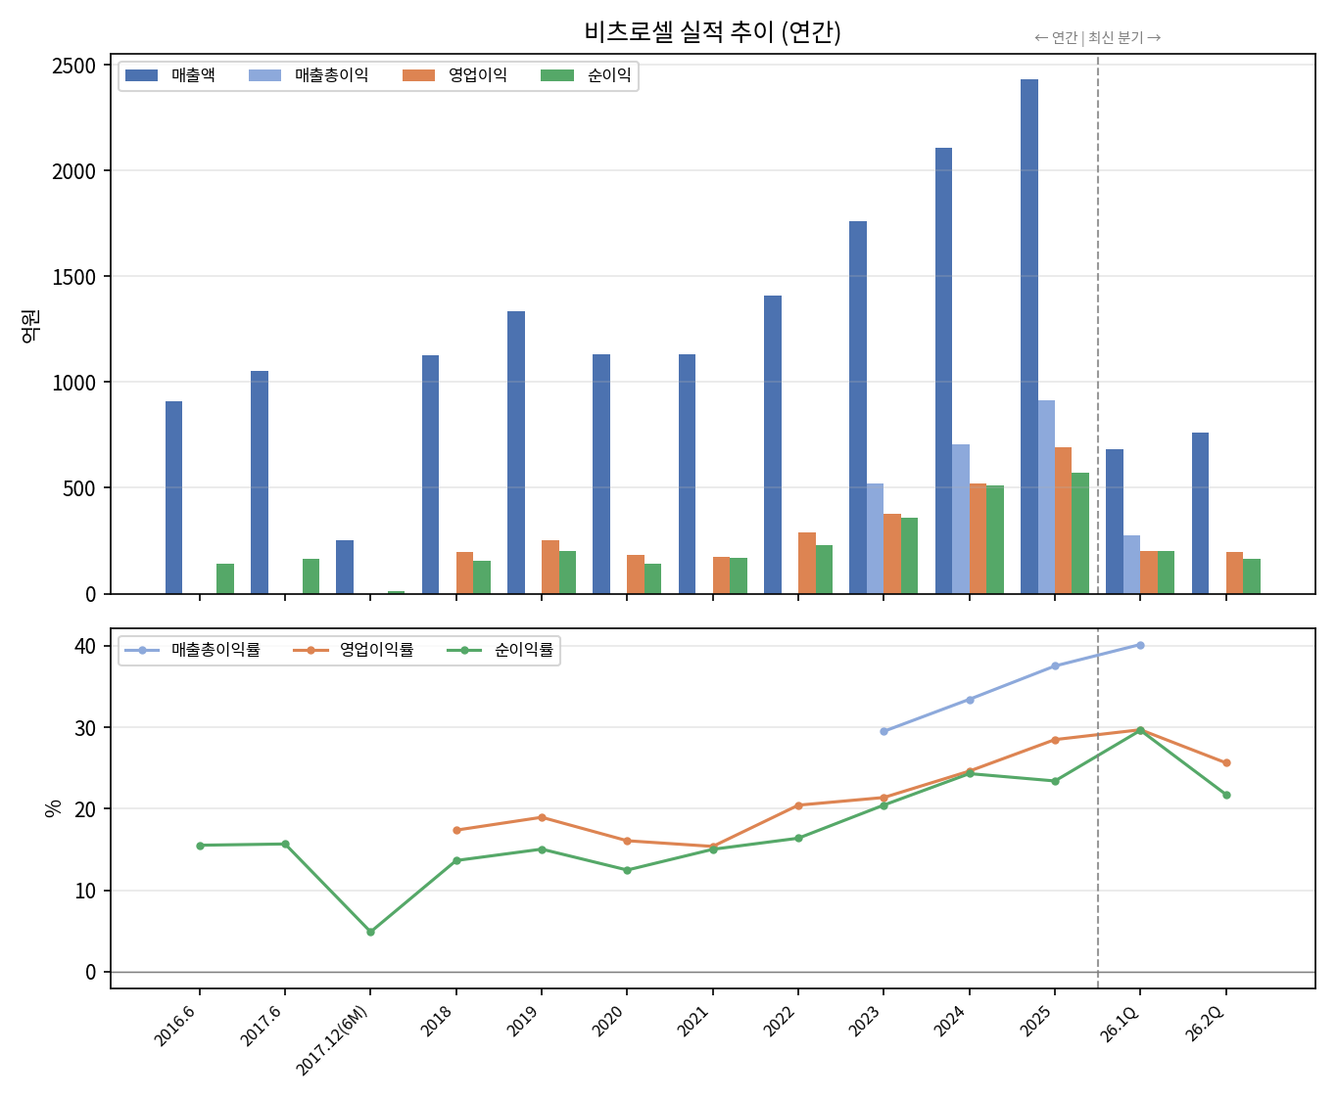This screenshot has height=1101, width=1337.
Task: Click the 2017.12(6M) dark blue 매출액 bar
Action: [345, 567]
